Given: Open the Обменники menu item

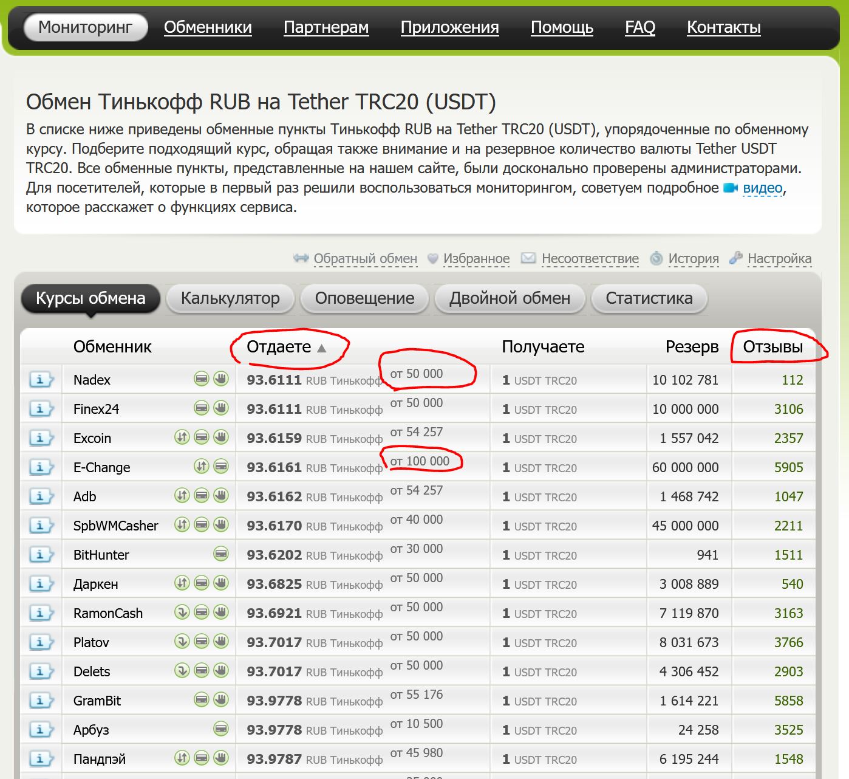Looking at the screenshot, I should click(x=208, y=27).
